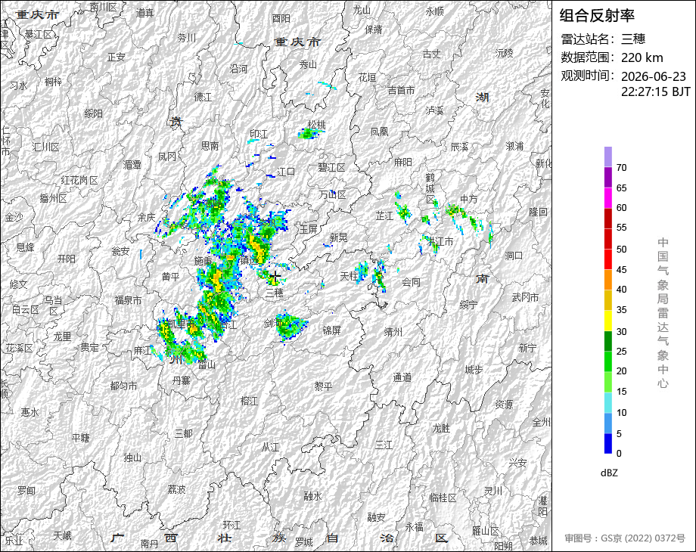The image size is (696, 552).
Task: Click the 余庆 county label
Action: pyautogui.click(x=146, y=217)
